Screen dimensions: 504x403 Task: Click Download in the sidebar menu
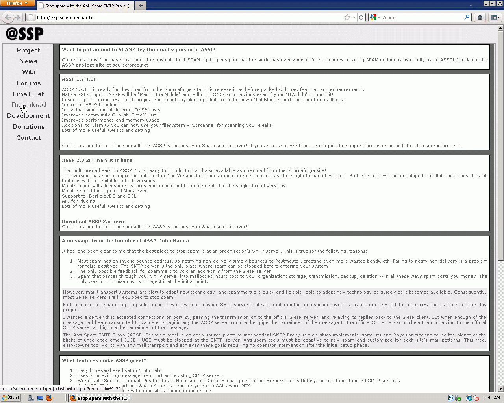28,105
